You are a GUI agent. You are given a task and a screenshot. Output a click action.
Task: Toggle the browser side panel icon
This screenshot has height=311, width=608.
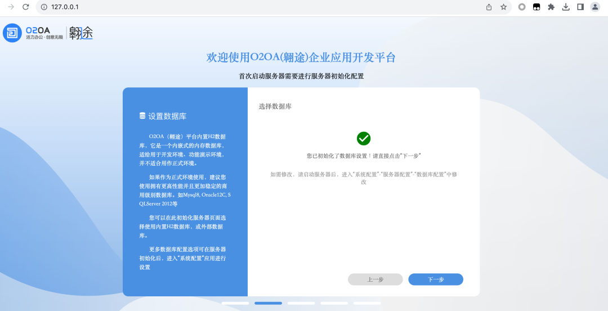pyautogui.click(x=580, y=7)
